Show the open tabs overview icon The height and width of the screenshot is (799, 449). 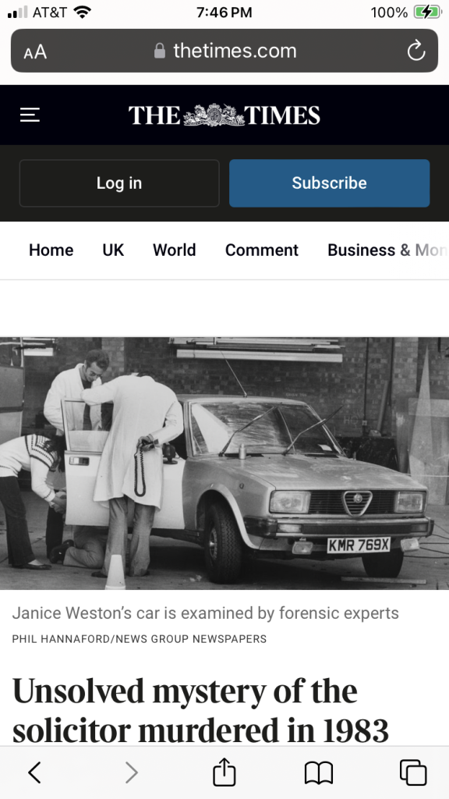pyautogui.click(x=413, y=772)
